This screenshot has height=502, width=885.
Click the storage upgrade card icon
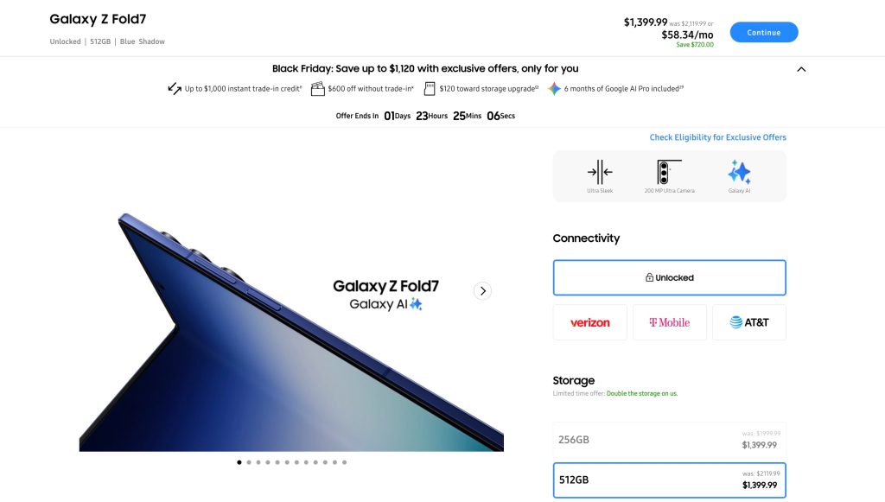[x=430, y=88]
